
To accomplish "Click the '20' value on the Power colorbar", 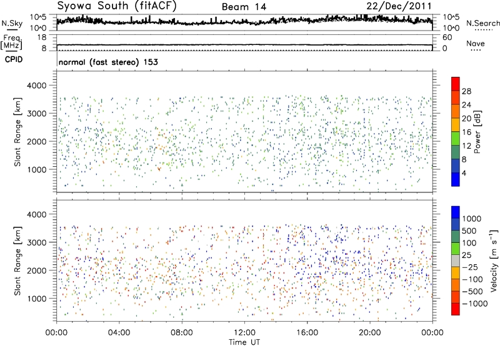I will 466,119.
